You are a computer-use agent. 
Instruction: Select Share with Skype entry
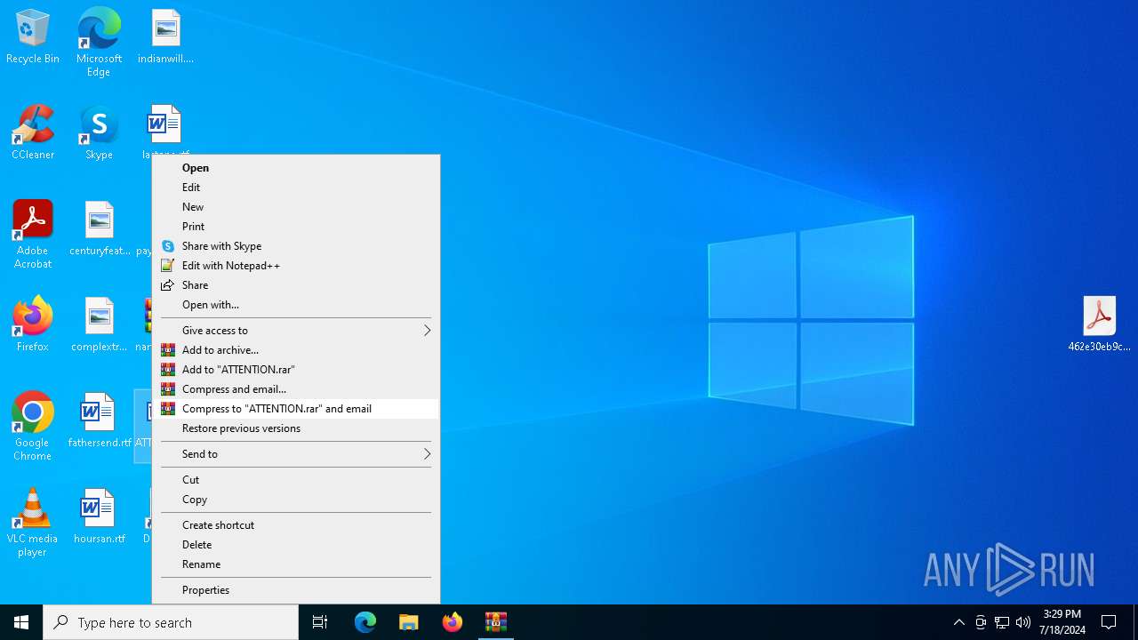click(x=296, y=246)
